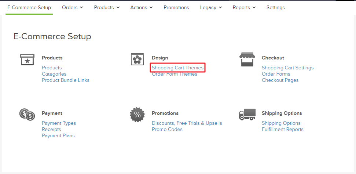Open the Promo Codes link
356x174 pixels.
(167, 129)
